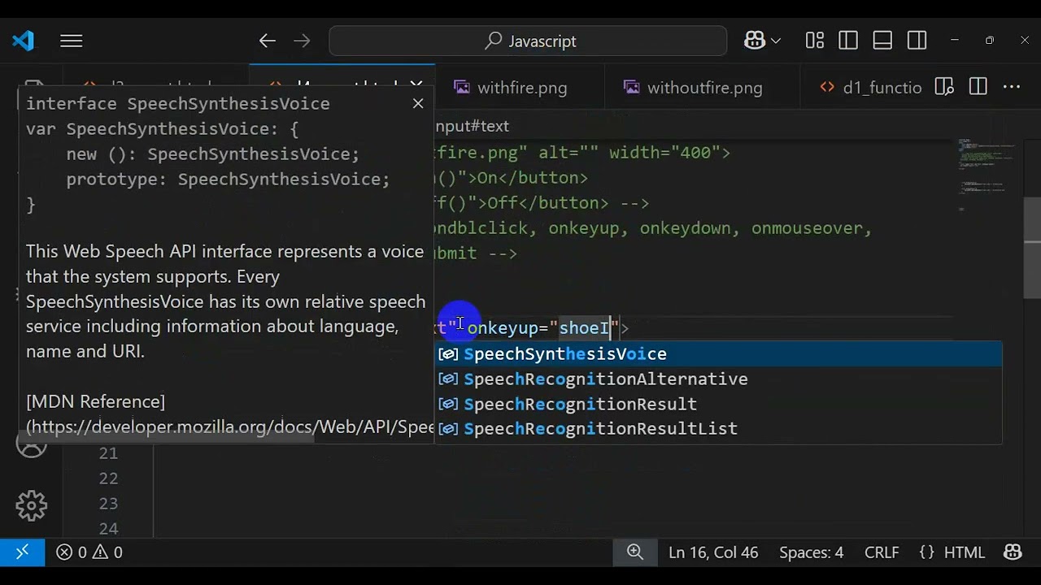
Task: Open the hamburger application menu
Action: tap(72, 41)
